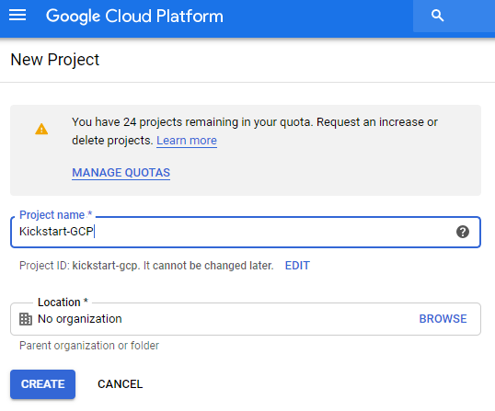Open the Learn more link

click(x=187, y=141)
